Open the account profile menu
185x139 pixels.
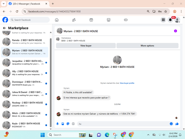click(177, 20)
